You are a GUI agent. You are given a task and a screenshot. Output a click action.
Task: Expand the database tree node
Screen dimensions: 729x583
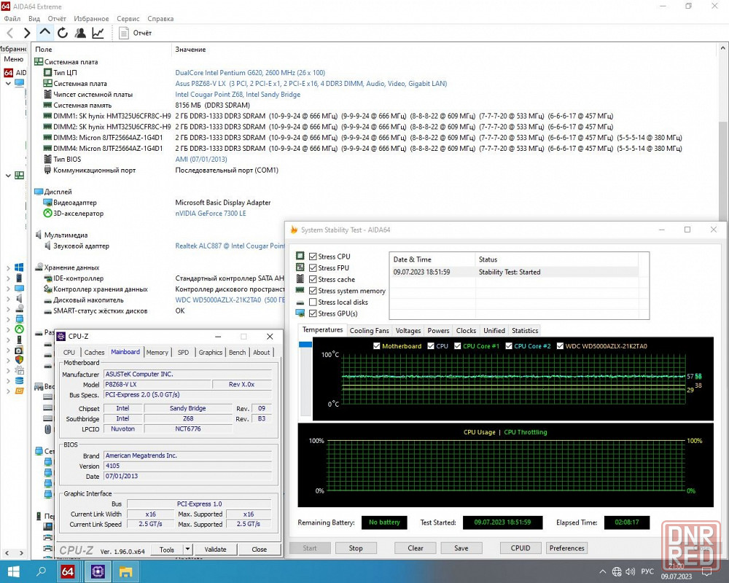[8, 380]
